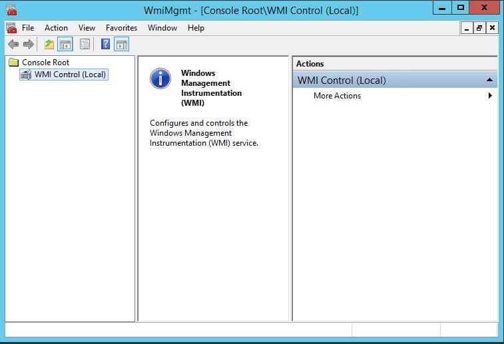Viewport: 504px width, 344px height.
Task: Open Help via blue question mark icon
Action: 105,44
